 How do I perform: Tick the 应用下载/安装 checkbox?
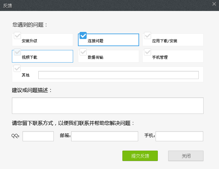pyautogui.click(x=148, y=35)
